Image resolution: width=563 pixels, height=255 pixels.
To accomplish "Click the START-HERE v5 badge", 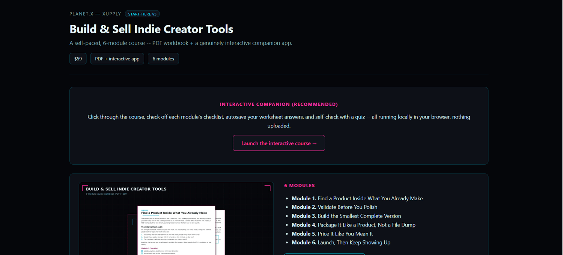I will [x=142, y=14].
